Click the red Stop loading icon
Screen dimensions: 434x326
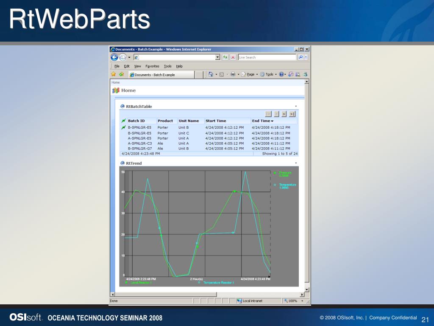(233, 57)
